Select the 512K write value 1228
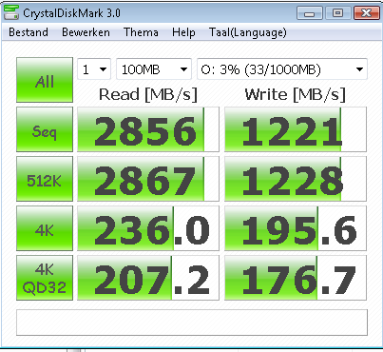Image resolution: width=383 pixels, height=352 pixels. (x=296, y=179)
